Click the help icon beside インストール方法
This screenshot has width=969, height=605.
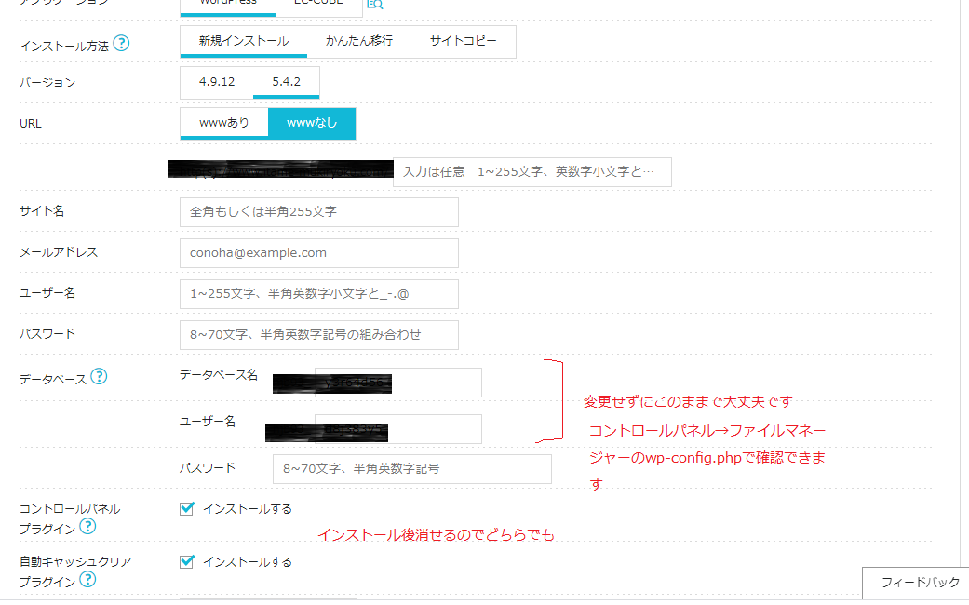coord(121,44)
